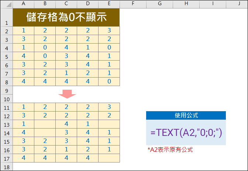Click cell C7 containing 1

66,73
